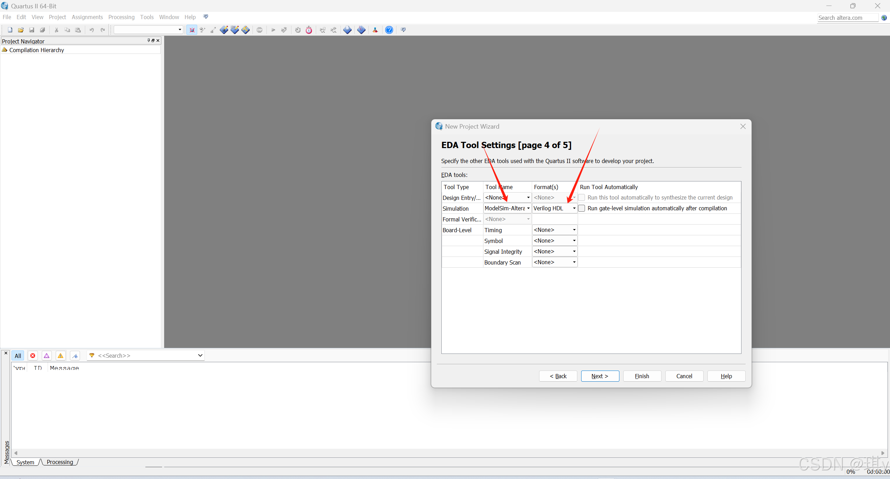Expand the Boundary Scan format dropdown
This screenshot has height=479, width=890.
click(x=574, y=262)
